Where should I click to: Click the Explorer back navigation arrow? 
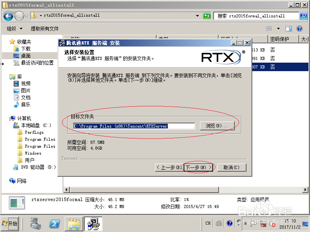[x=8, y=16]
